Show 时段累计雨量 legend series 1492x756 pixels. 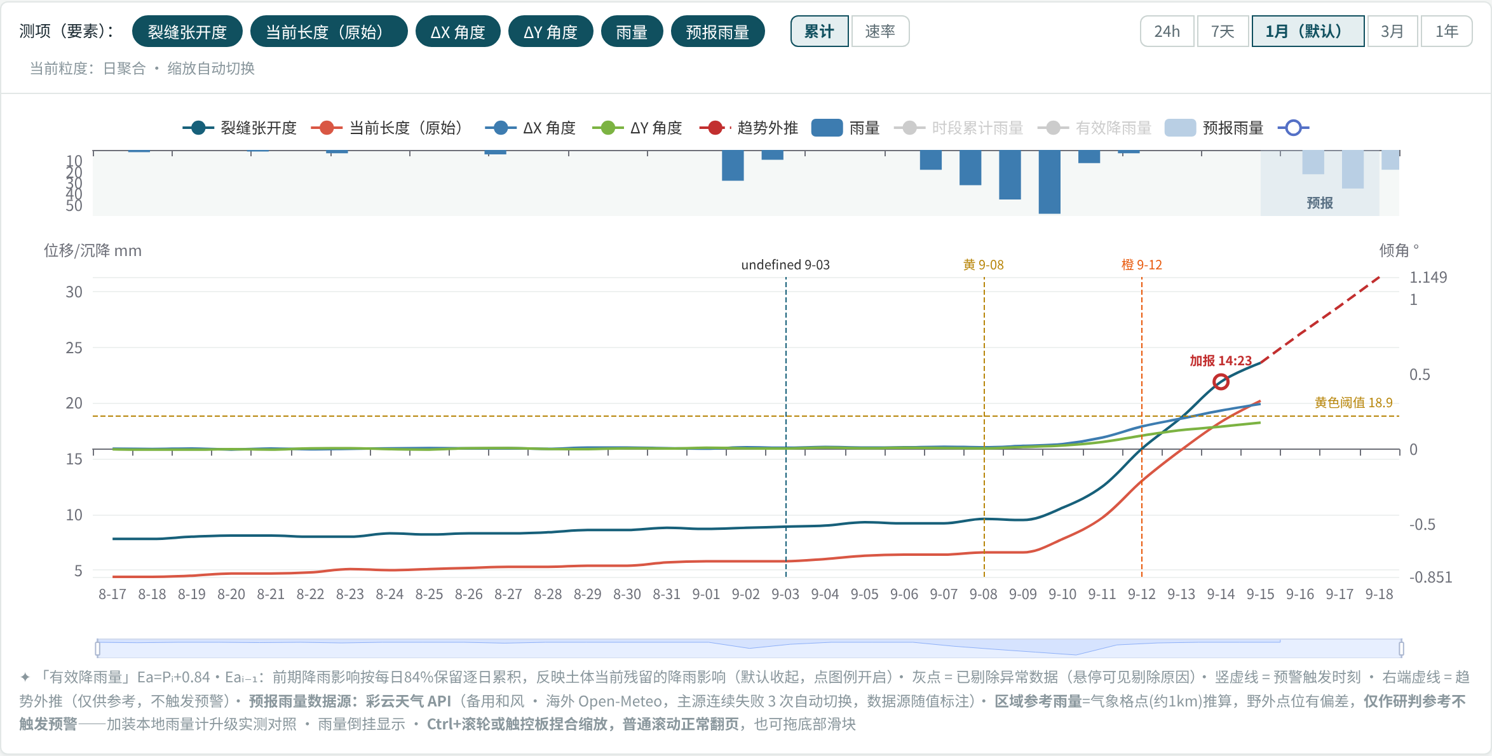[x=959, y=128]
